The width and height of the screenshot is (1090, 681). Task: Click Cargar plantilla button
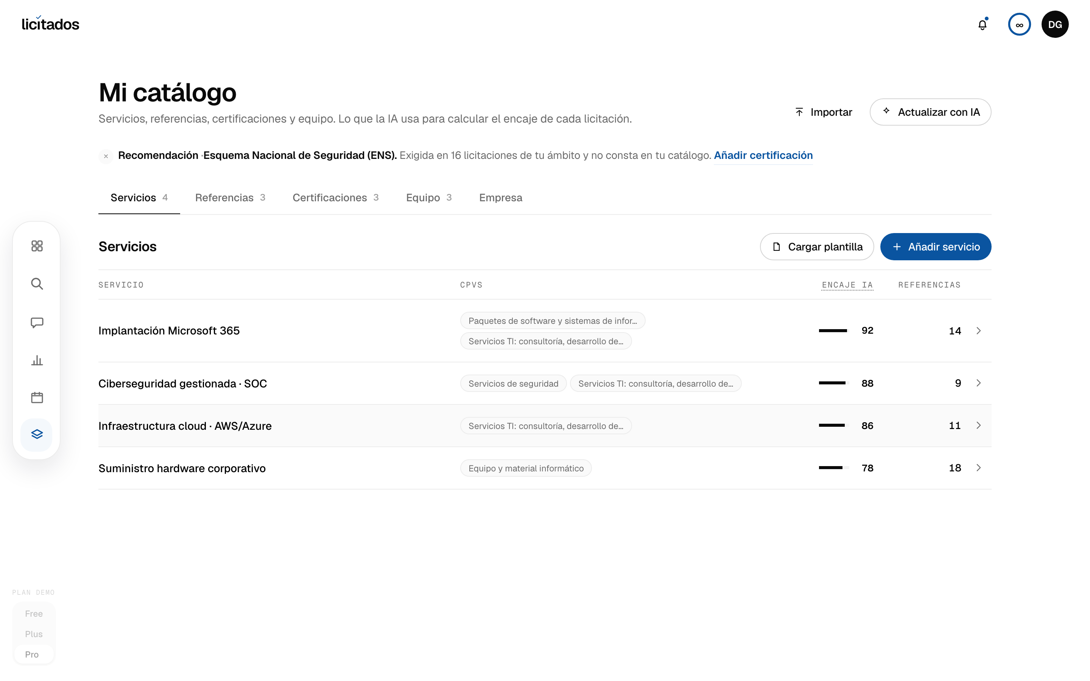tap(817, 247)
